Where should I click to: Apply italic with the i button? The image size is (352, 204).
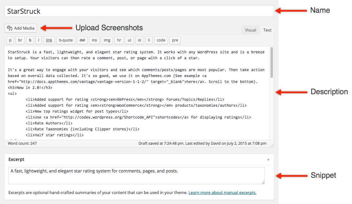point(38,40)
